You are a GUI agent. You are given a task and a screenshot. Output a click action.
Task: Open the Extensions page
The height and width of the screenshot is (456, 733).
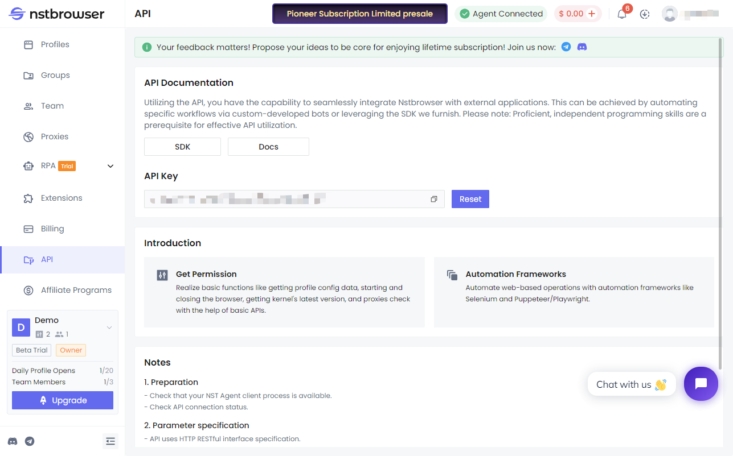[x=63, y=198]
